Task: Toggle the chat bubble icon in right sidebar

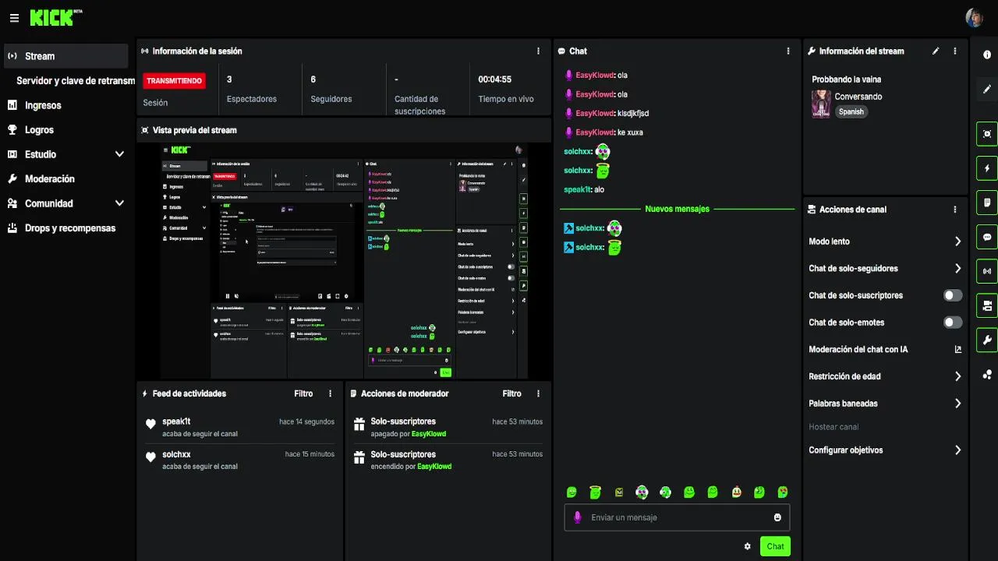Action: click(987, 237)
